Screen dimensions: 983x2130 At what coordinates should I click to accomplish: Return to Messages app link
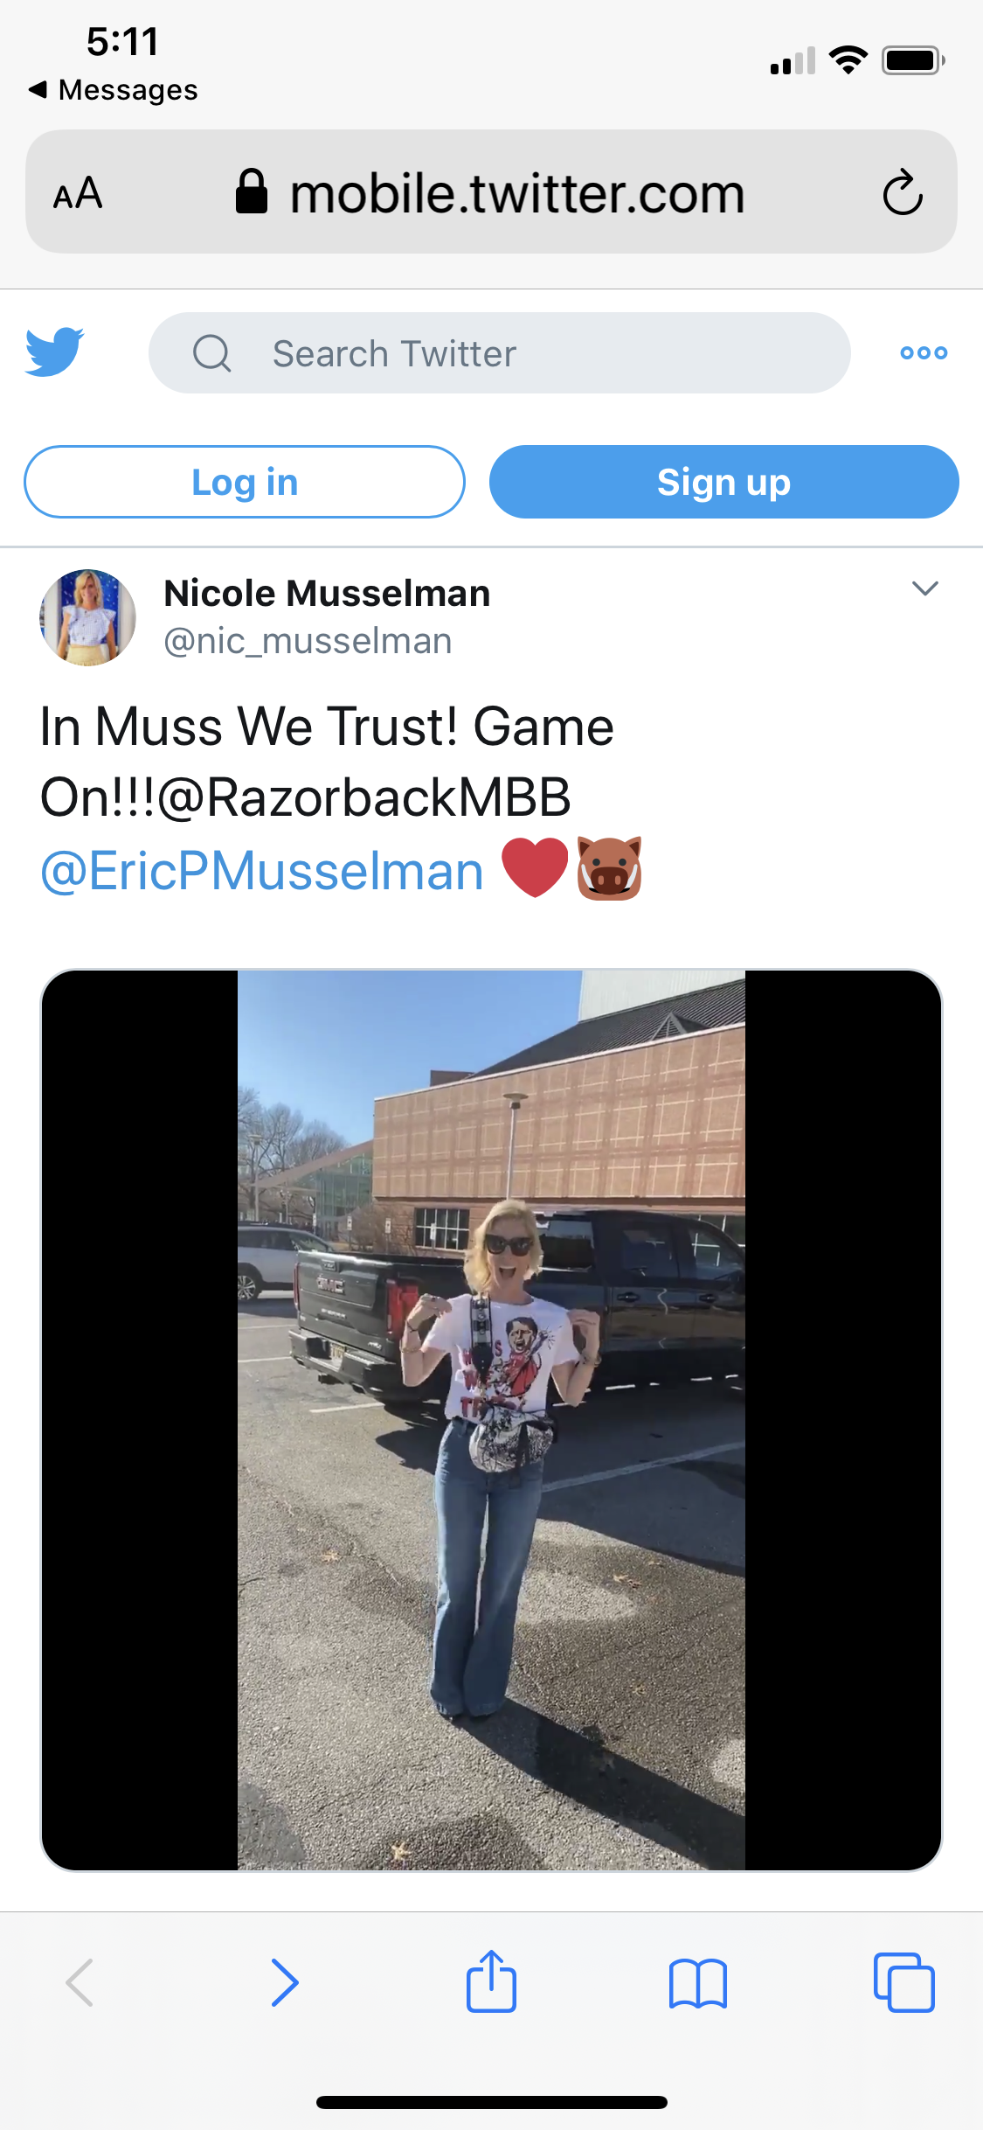pyautogui.click(x=113, y=90)
